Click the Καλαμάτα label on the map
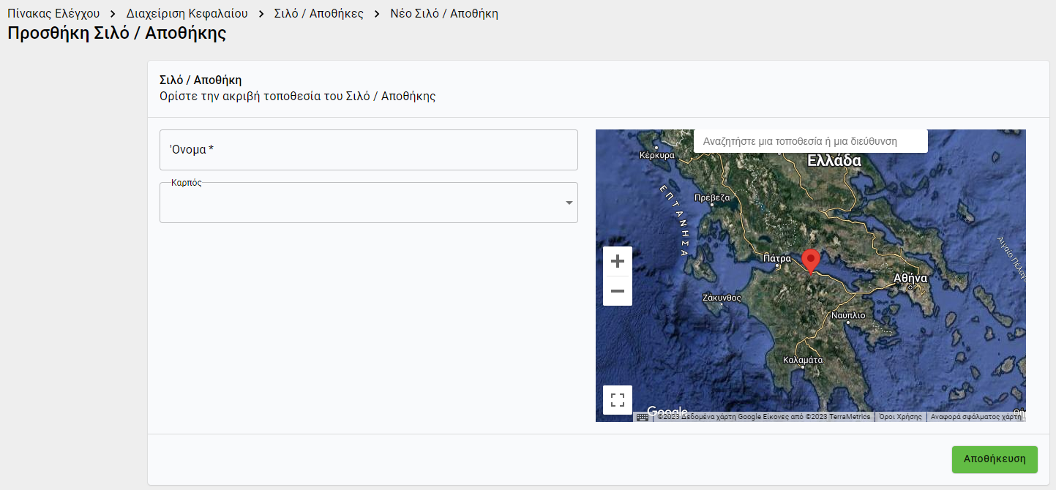1056x490 pixels. pos(803,360)
